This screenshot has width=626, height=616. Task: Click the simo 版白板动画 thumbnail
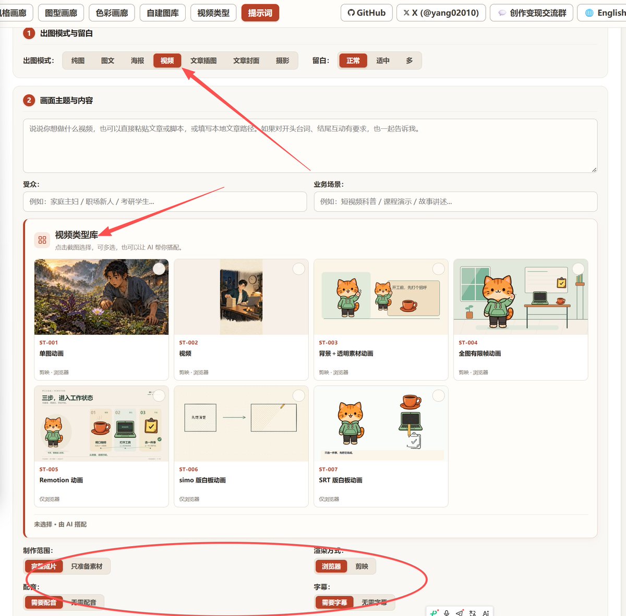(241, 424)
